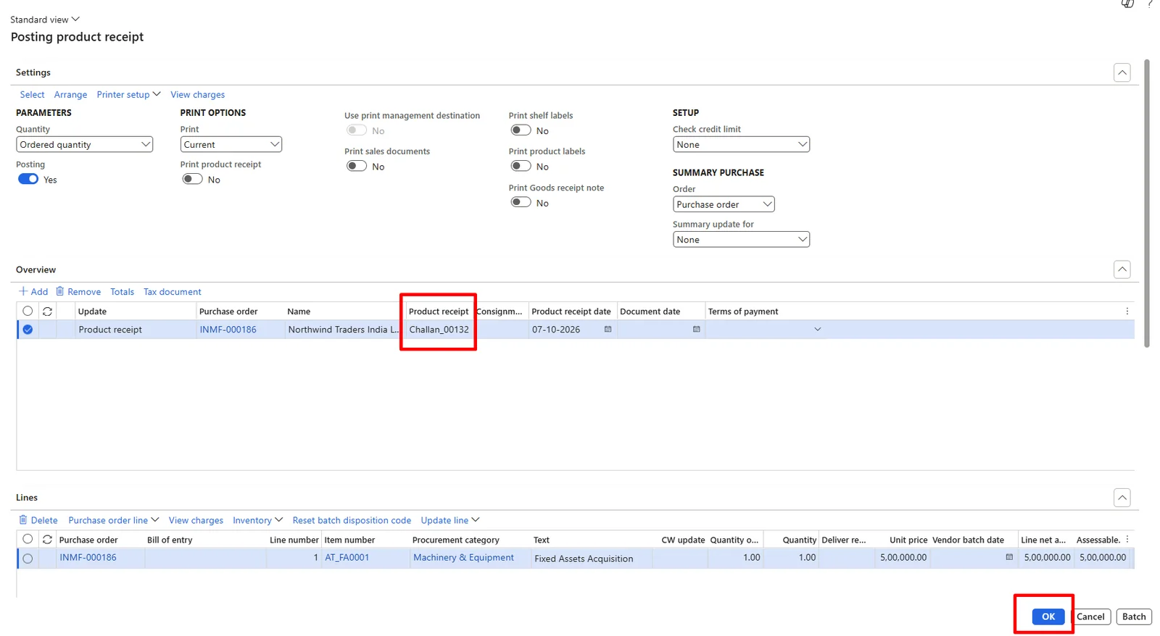Open the Standard view selector
Screen dimensions: 1160x636
click(x=45, y=20)
